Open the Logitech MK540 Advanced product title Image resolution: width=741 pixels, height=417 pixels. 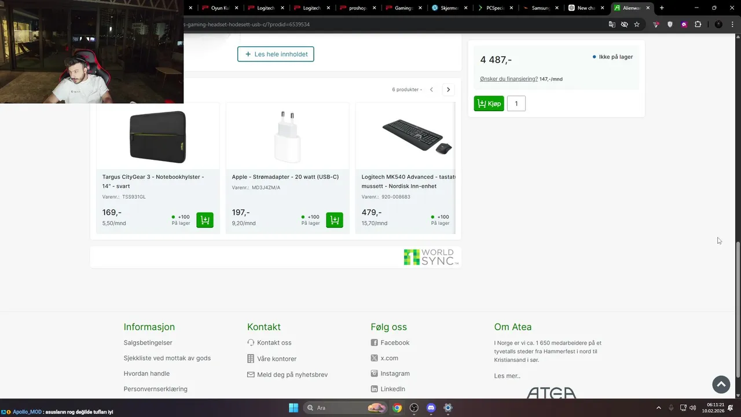(408, 181)
